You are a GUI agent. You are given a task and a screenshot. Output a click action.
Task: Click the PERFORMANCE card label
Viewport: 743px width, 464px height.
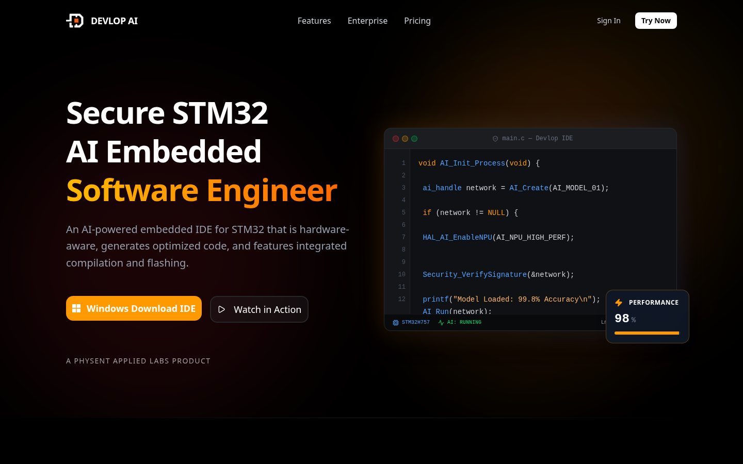coord(654,303)
